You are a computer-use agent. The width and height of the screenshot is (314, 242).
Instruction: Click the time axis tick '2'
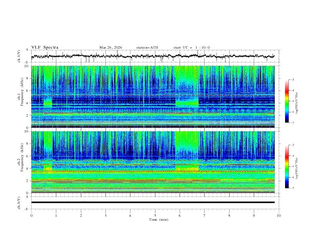click(x=81, y=216)
